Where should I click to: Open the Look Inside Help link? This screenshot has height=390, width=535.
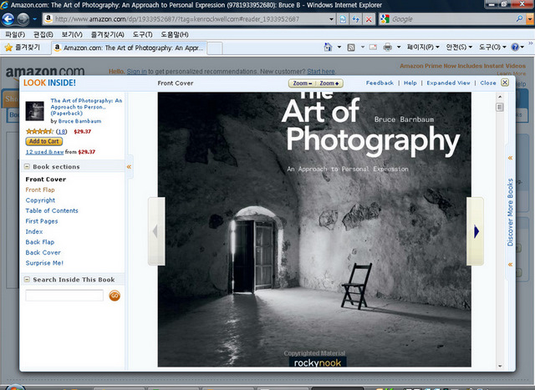(x=410, y=83)
